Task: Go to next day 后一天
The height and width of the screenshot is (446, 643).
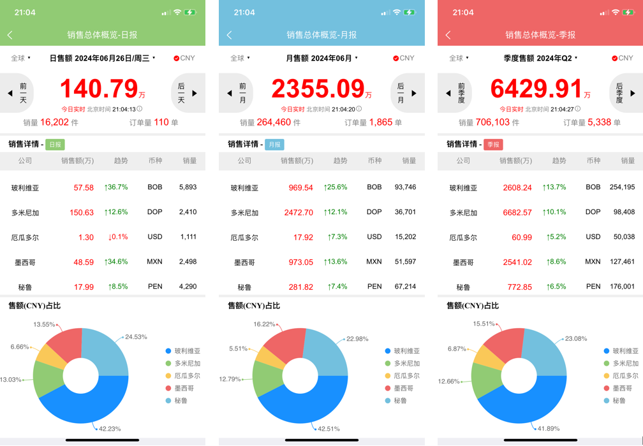Action: 188,93
